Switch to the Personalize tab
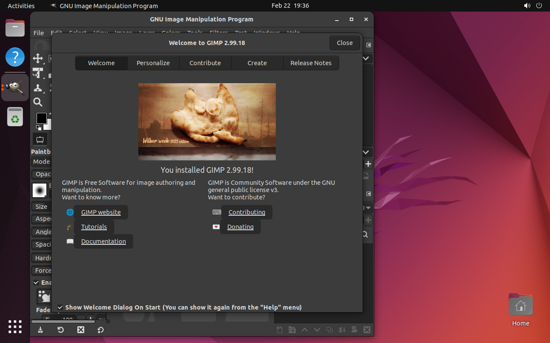Image resolution: width=550 pixels, height=343 pixels. 153,63
